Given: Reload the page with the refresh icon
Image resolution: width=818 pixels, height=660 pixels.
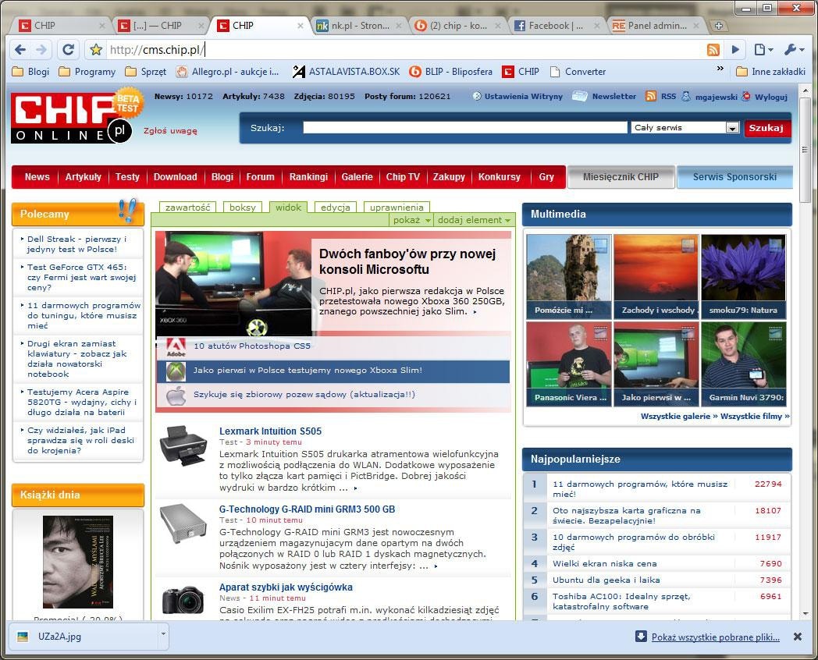Looking at the screenshot, I should pos(68,49).
